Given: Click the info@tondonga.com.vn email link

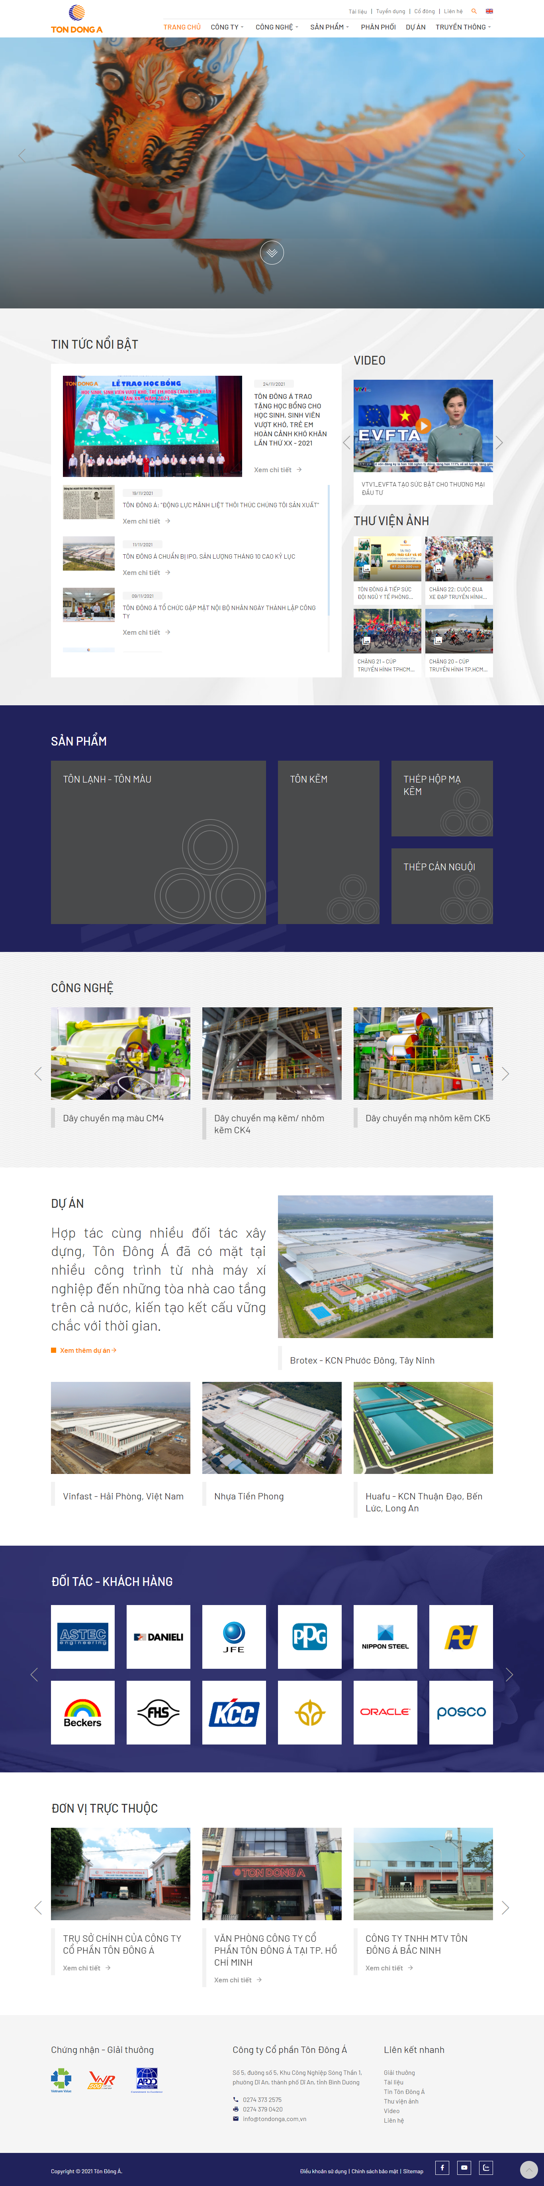Looking at the screenshot, I should (x=274, y=2118).
